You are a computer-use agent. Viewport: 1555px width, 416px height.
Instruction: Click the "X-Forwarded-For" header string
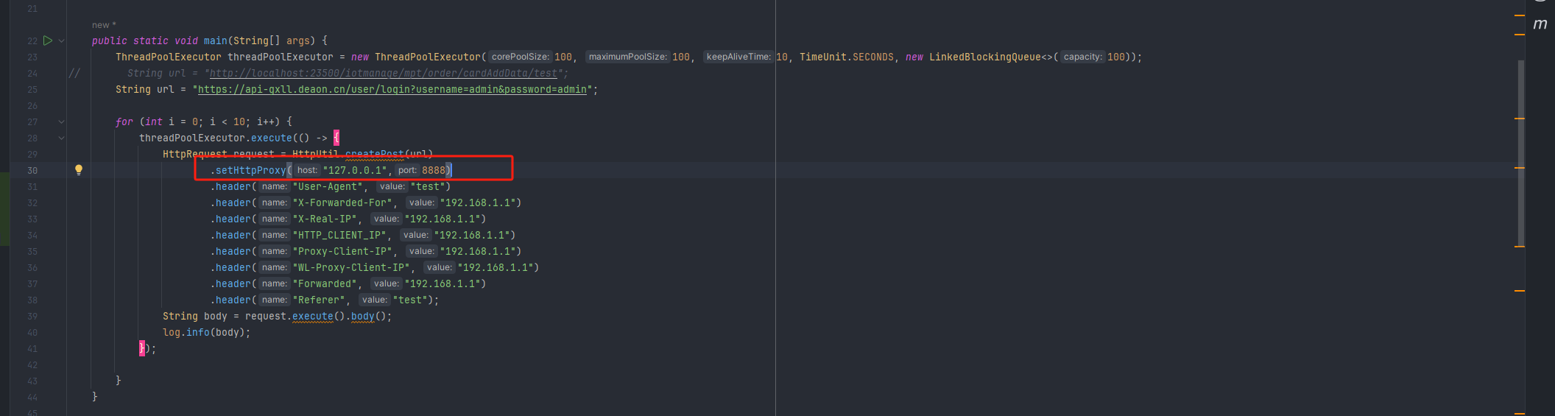point(342,202)
